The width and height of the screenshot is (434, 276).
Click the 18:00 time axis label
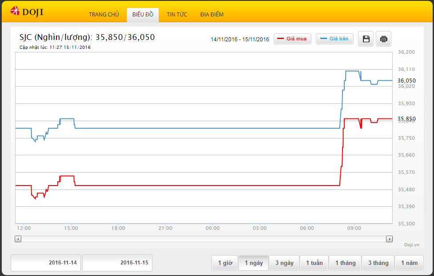(x=118, y=228)
